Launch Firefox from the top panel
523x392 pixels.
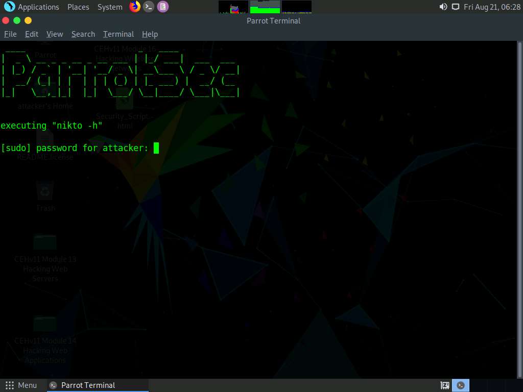click(135, 7)
